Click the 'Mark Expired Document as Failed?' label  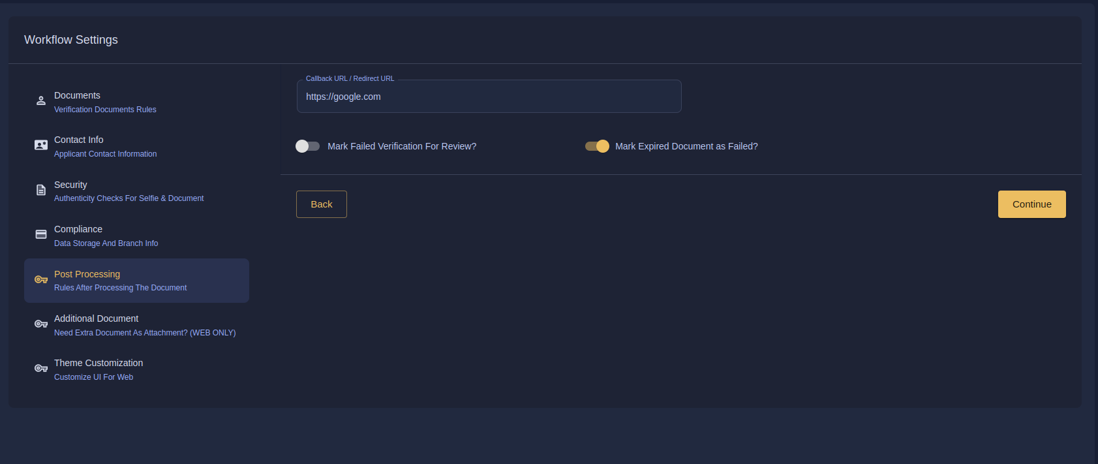tap(686, 146)
